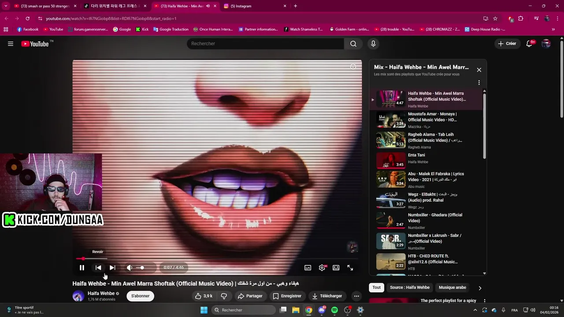
Task: Open Spotify from the taskbar
Action: pyautogui.click(x=334, y=310)
